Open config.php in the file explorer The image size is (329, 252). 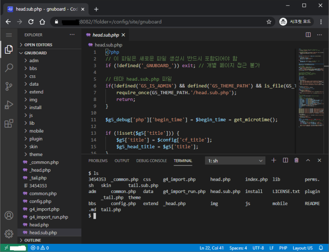[40, 202]
